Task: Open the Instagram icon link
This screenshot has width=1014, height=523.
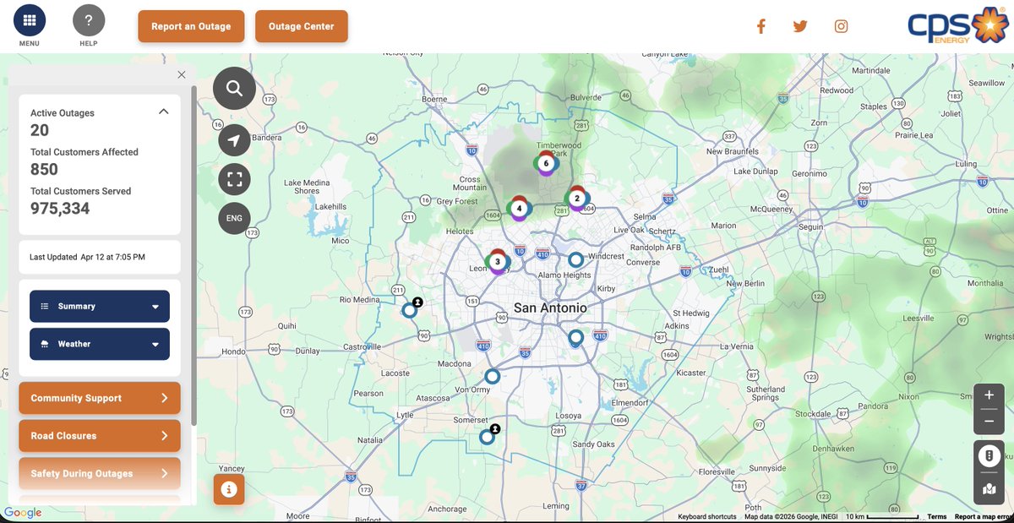Action: 841,26
